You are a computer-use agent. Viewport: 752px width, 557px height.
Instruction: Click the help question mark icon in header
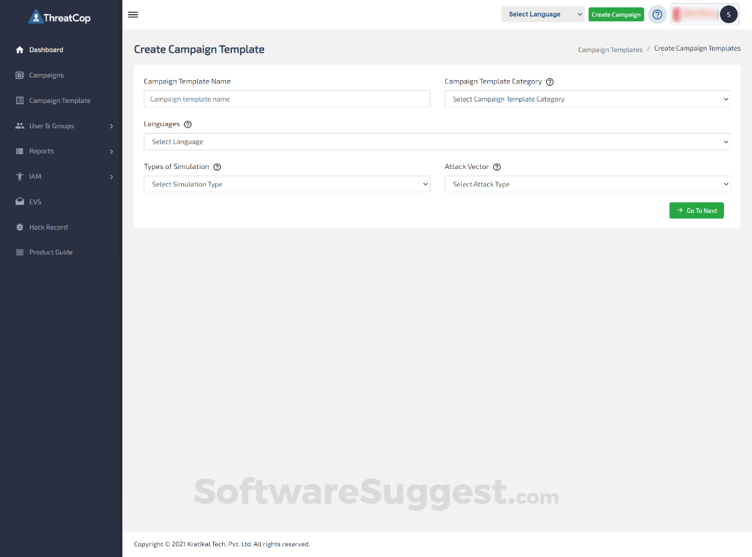656,14
